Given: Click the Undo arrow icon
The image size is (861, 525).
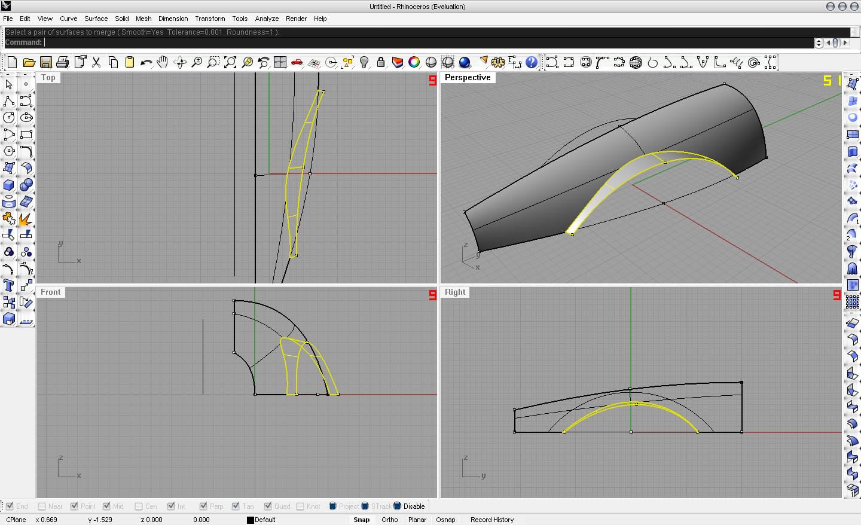Looking at the screenshot, I should point(146,62).
